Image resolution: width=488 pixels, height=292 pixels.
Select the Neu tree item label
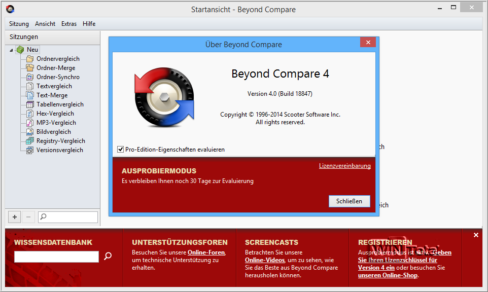(x=32, y=50)
